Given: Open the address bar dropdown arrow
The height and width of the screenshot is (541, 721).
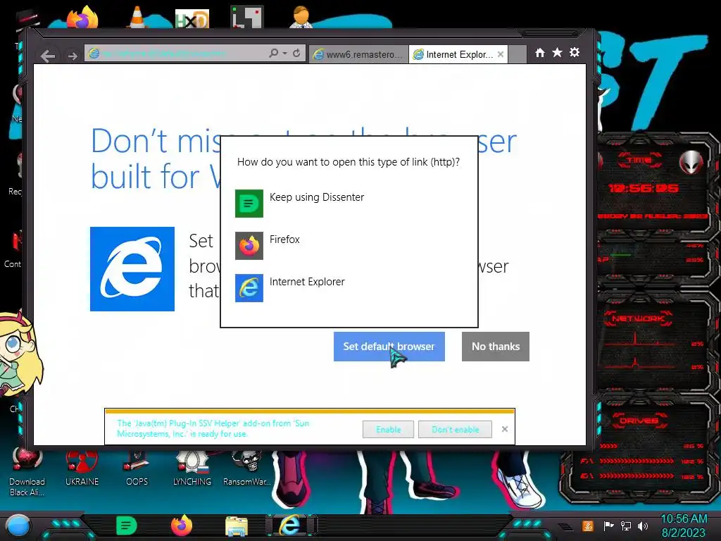Looking at the screenshot, I should pyautogui.click(x=284, y=54).
